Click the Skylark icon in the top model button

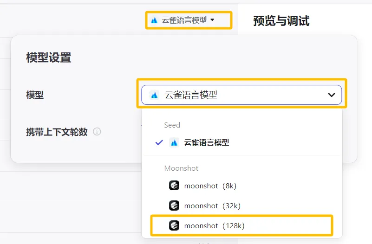click(155, 20)
